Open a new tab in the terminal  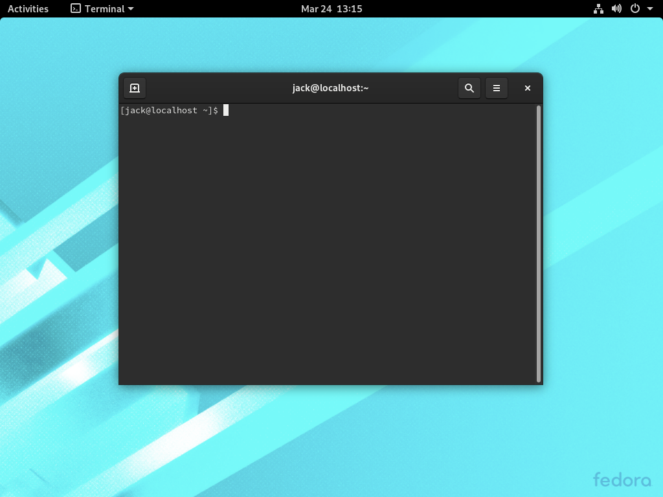[135, 88]
